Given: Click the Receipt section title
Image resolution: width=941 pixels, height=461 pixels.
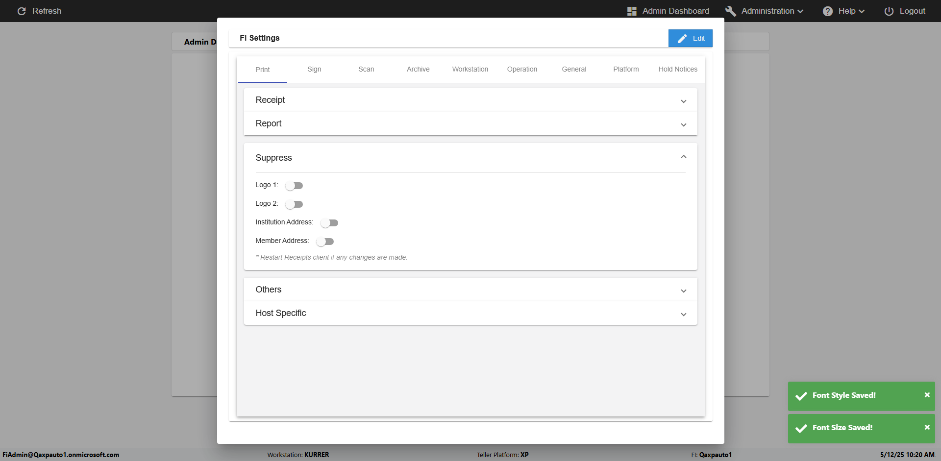Looking at the screenshot, I should click(270, 100).
